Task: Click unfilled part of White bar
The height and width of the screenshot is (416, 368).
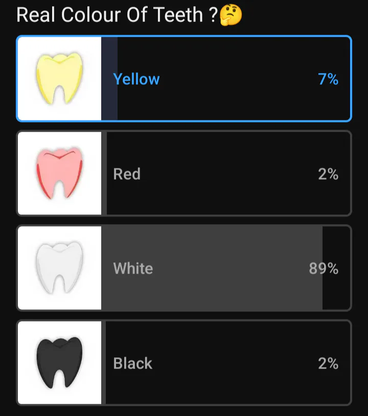Action: pos(336,292)
